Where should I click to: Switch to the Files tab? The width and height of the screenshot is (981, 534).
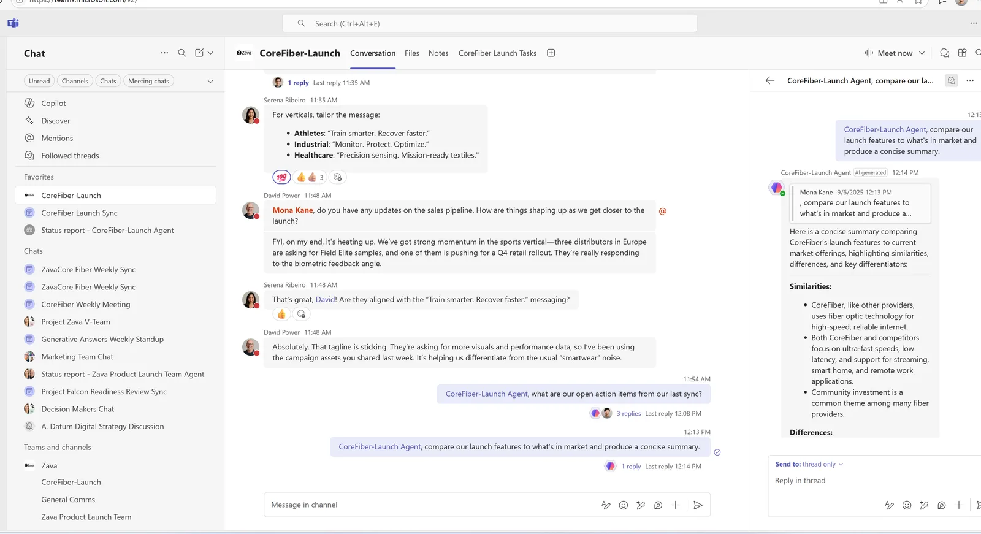(x=412, y=53)
